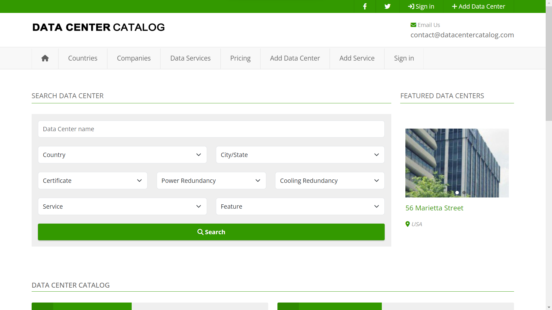The width and height of the screenshot is (552, 310).
Task: Click the envelope icon next to Email Us
Action: [414, 25]
